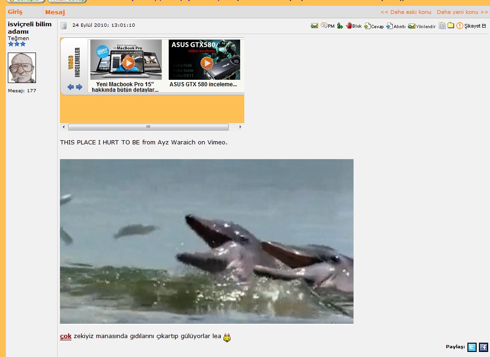490x357 pixels.
Task: Click the copy-pages document icon
Action: (442, 26)
